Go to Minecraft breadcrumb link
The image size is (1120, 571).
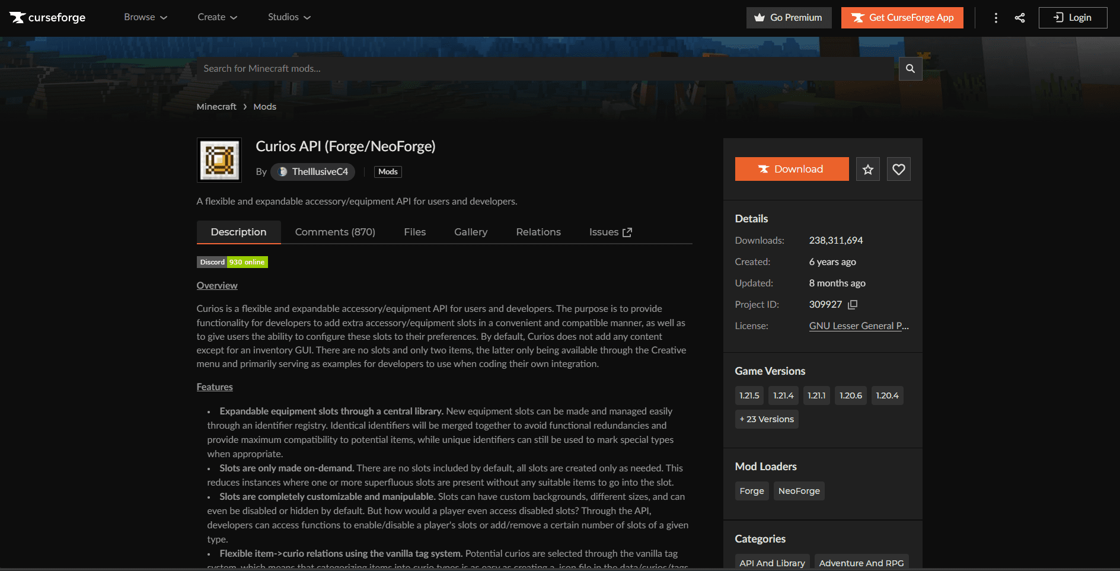pos(216,107)
